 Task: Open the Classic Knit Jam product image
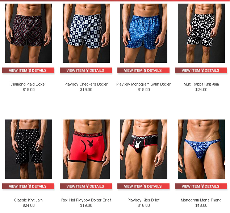(x=29, y=149)
